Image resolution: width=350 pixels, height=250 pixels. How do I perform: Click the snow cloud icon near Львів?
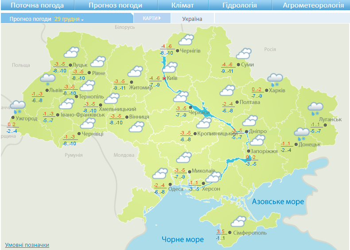click(47, 79)
